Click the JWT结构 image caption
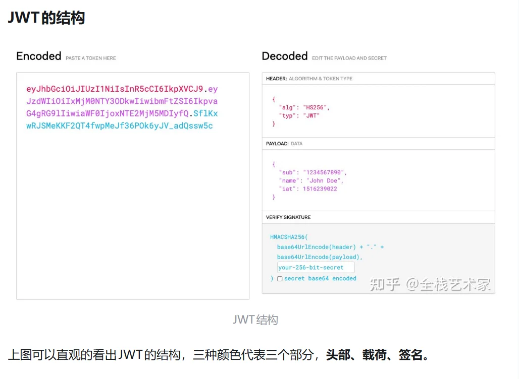This screenshot has width=519, height=379. pyautogui.click(x=255, y=320)
